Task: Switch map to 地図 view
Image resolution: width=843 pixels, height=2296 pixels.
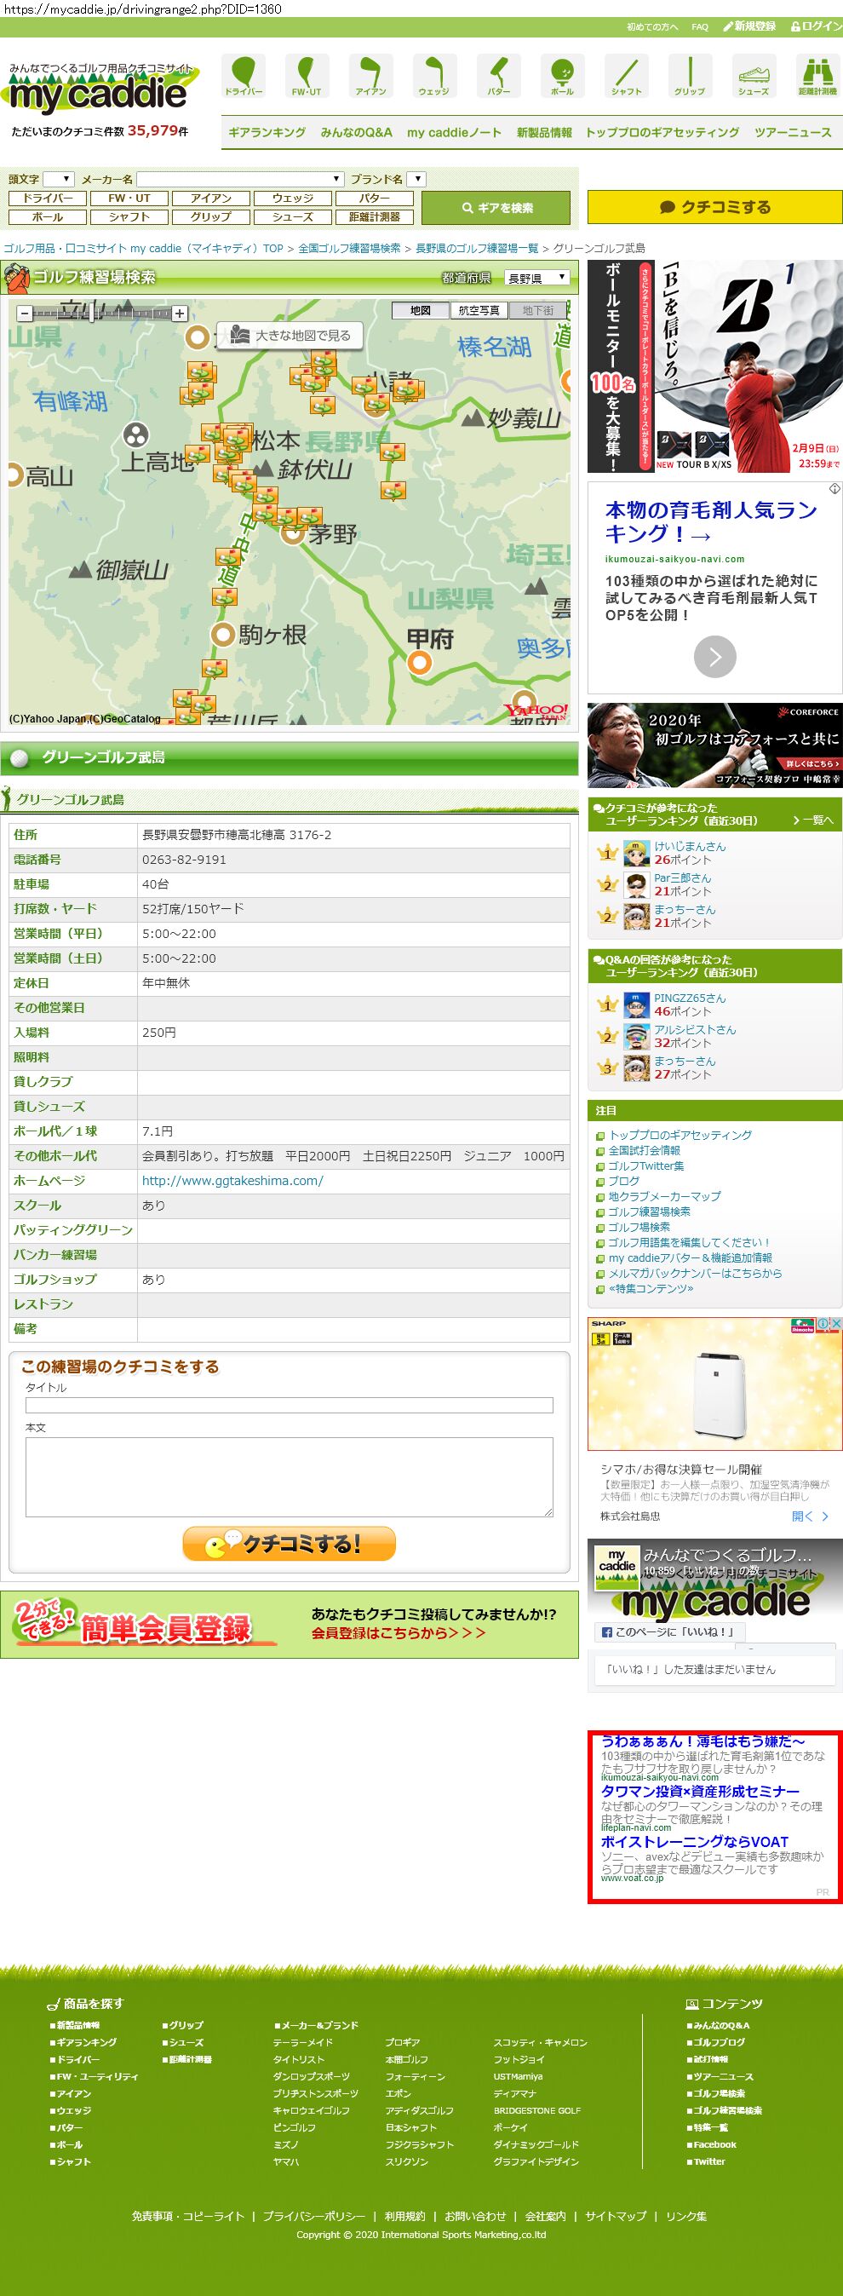Action: coord(421,310)
